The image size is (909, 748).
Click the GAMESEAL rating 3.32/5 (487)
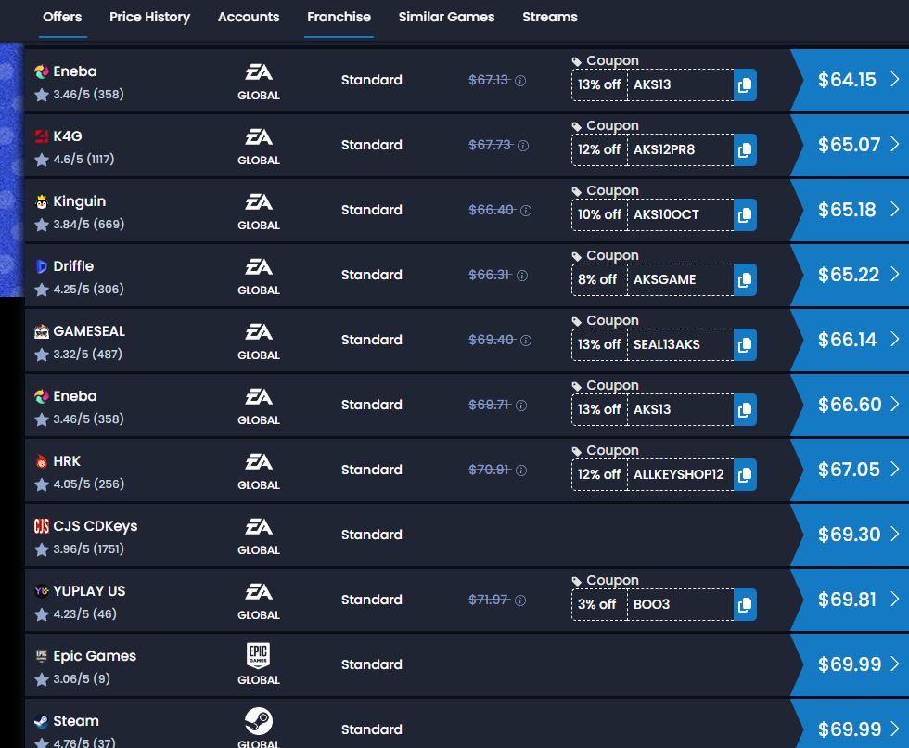(x=87, y=355)
